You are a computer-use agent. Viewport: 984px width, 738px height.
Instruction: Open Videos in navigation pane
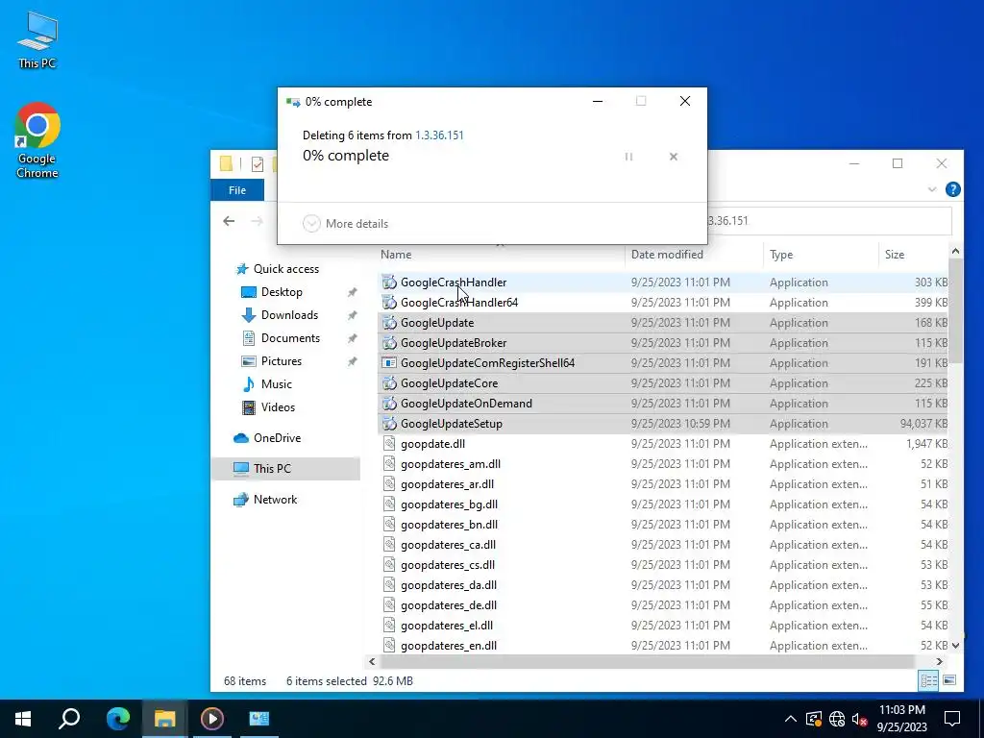pyautogui.click(x=278, y=407)
